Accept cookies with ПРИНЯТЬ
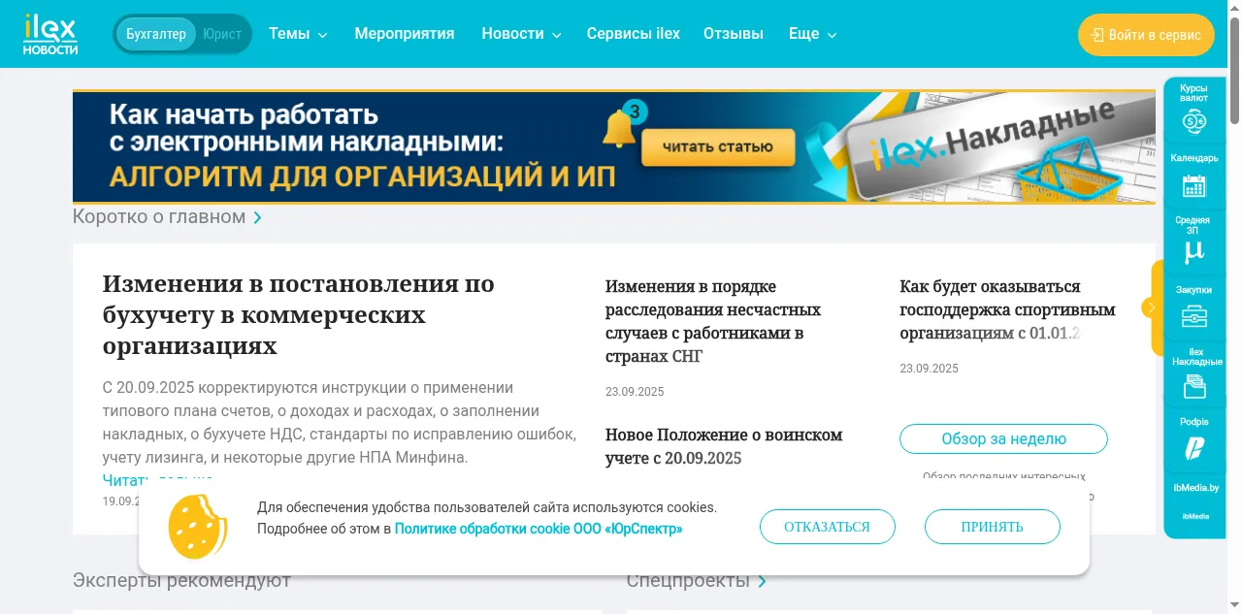1242x614 pixels. pos(993,527)
